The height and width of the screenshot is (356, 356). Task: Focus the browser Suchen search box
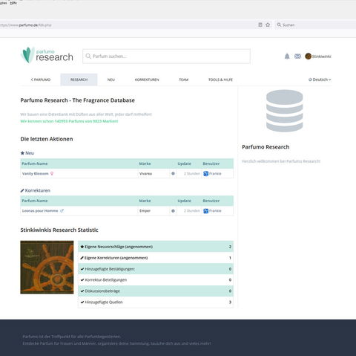315,25
